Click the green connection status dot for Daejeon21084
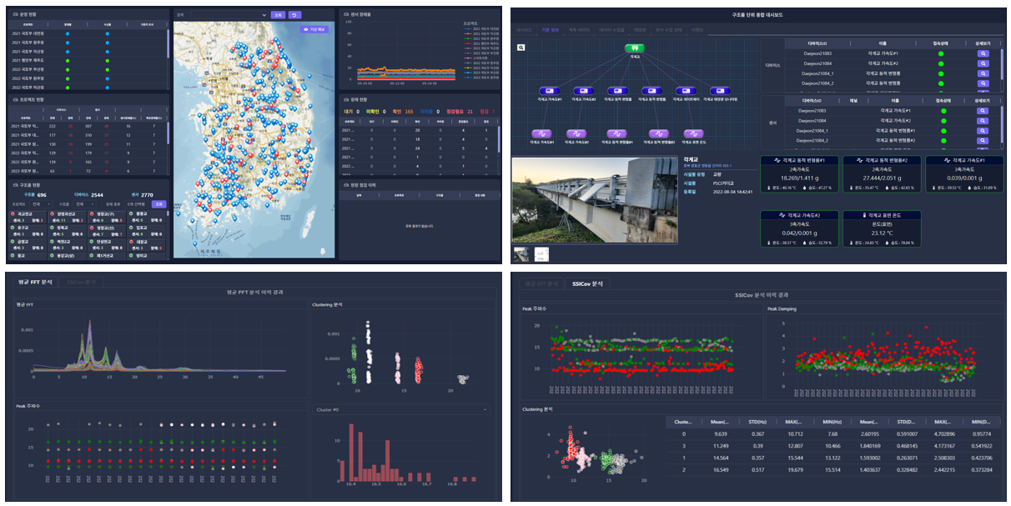Image resolution: width=1011 pixels, height=506 pixels. point(941,63)
